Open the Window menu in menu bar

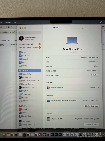tap(8, 22)
